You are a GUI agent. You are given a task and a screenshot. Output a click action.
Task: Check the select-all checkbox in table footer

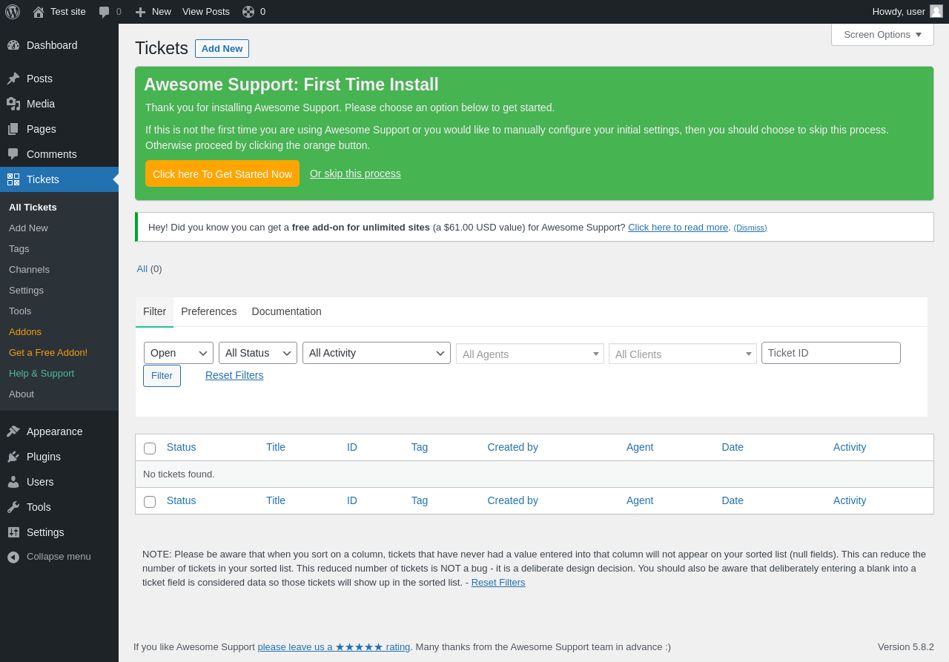pyautogui.click(x=150, y=502)
